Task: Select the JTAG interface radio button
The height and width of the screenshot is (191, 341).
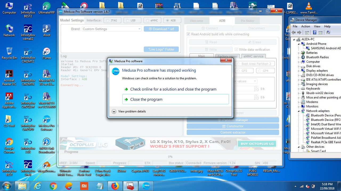Action: (112, 20)
